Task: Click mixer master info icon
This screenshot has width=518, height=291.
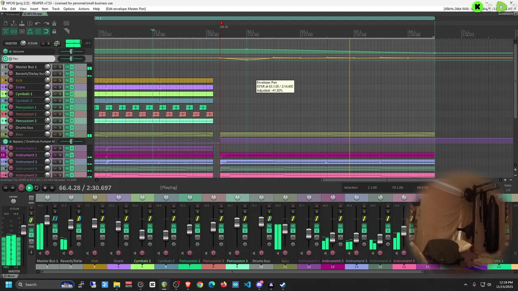Action: 31,252
